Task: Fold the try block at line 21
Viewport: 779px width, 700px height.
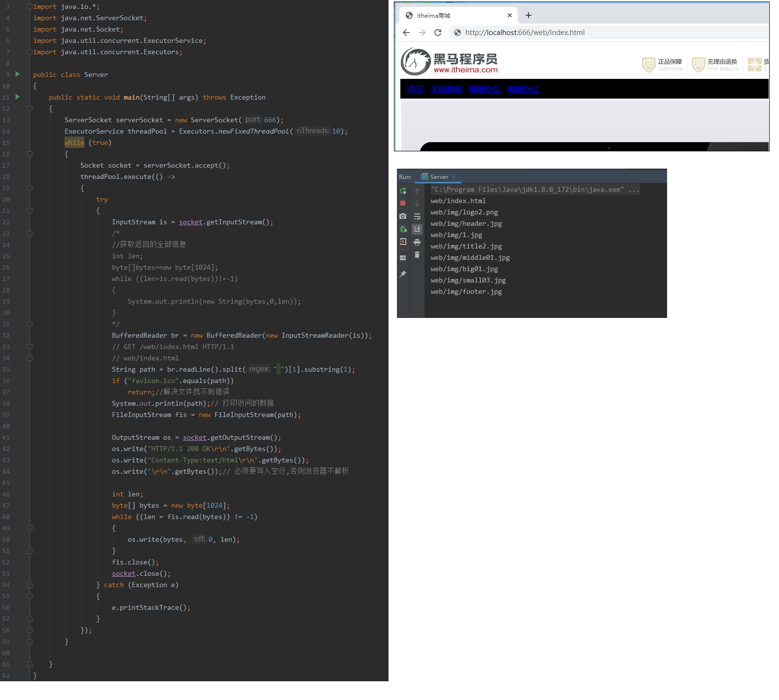Action: (x=30, y=211)
